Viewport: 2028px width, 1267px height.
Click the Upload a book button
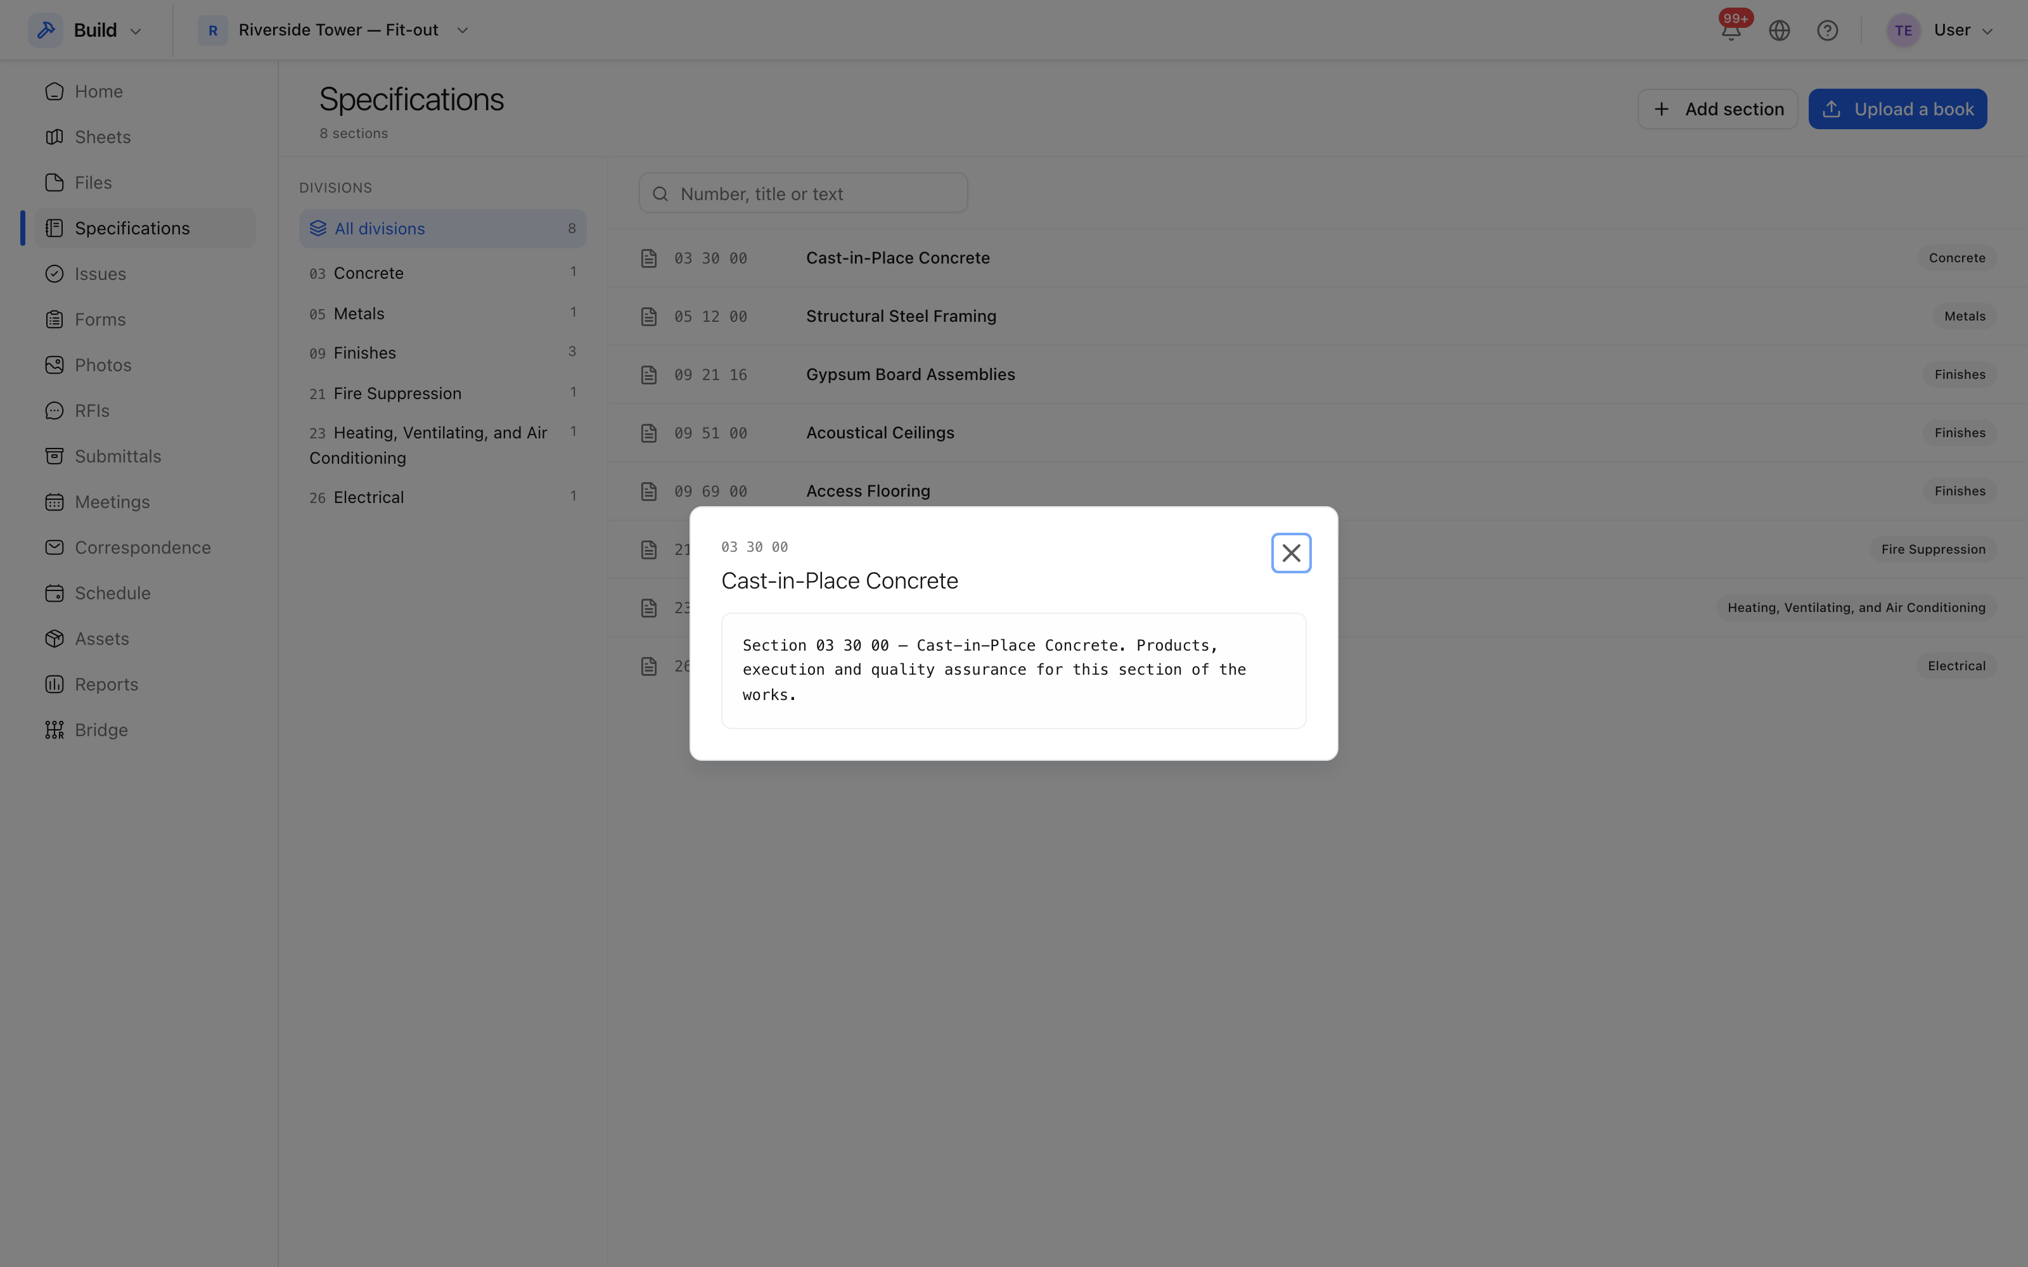(1897, 109)
